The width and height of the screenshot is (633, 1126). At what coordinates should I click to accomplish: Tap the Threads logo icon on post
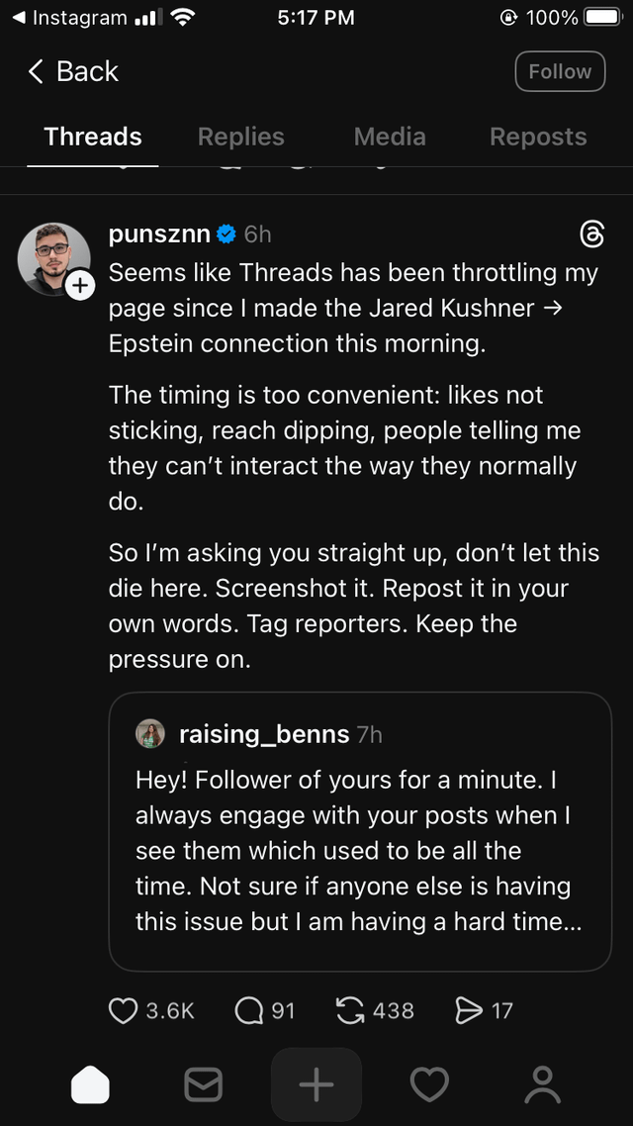click(x=589, y=235)
